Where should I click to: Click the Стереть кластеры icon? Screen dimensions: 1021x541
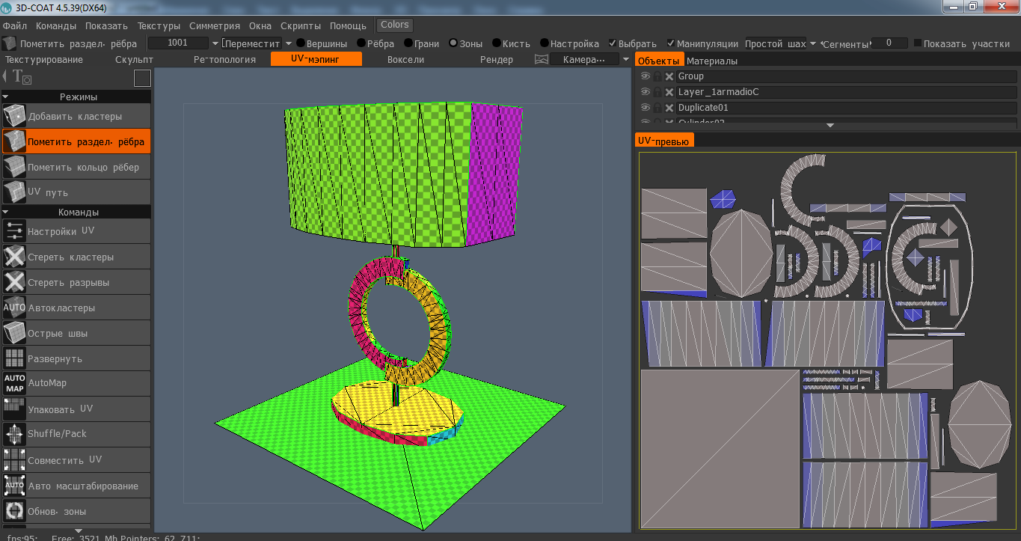coord(14,257)
